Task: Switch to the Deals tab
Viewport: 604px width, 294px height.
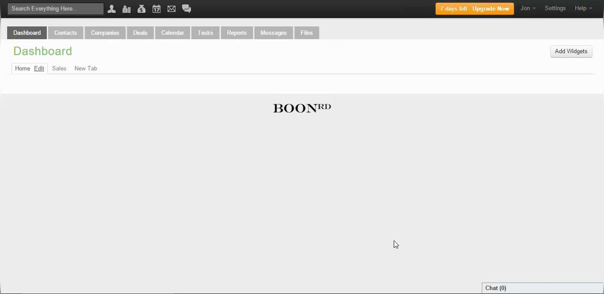Action: pyautogui.click(x=140, y=33)
